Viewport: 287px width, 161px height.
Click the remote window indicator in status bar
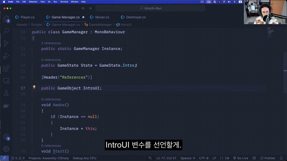click(5, 158)
